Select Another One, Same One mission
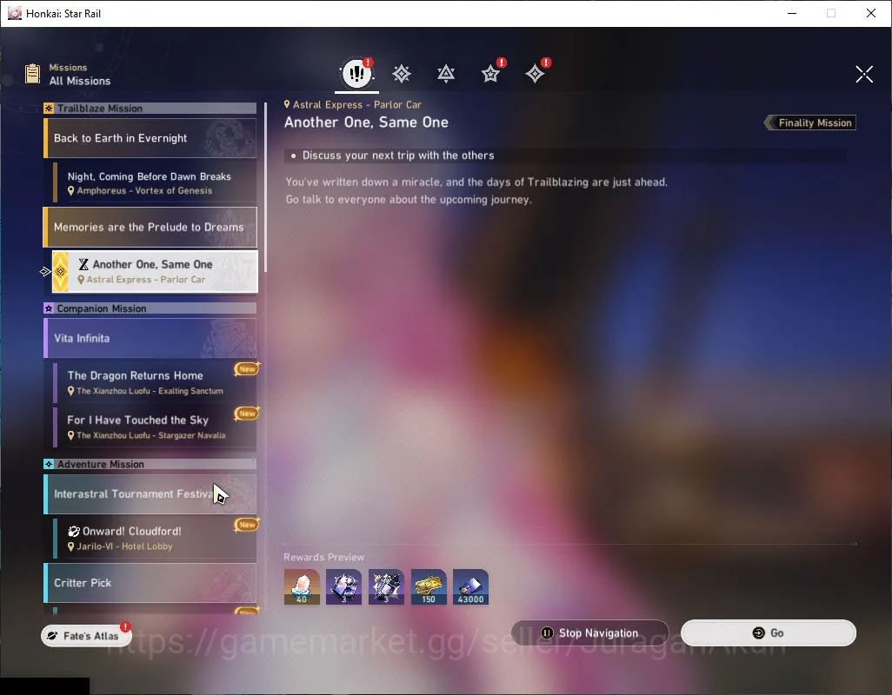 pos(155,272)
